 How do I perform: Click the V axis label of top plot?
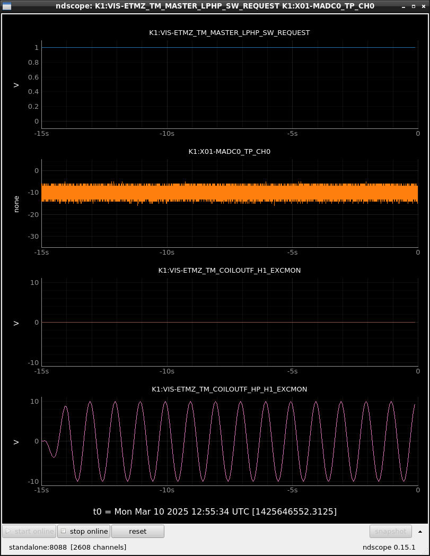tap(16, 85)
